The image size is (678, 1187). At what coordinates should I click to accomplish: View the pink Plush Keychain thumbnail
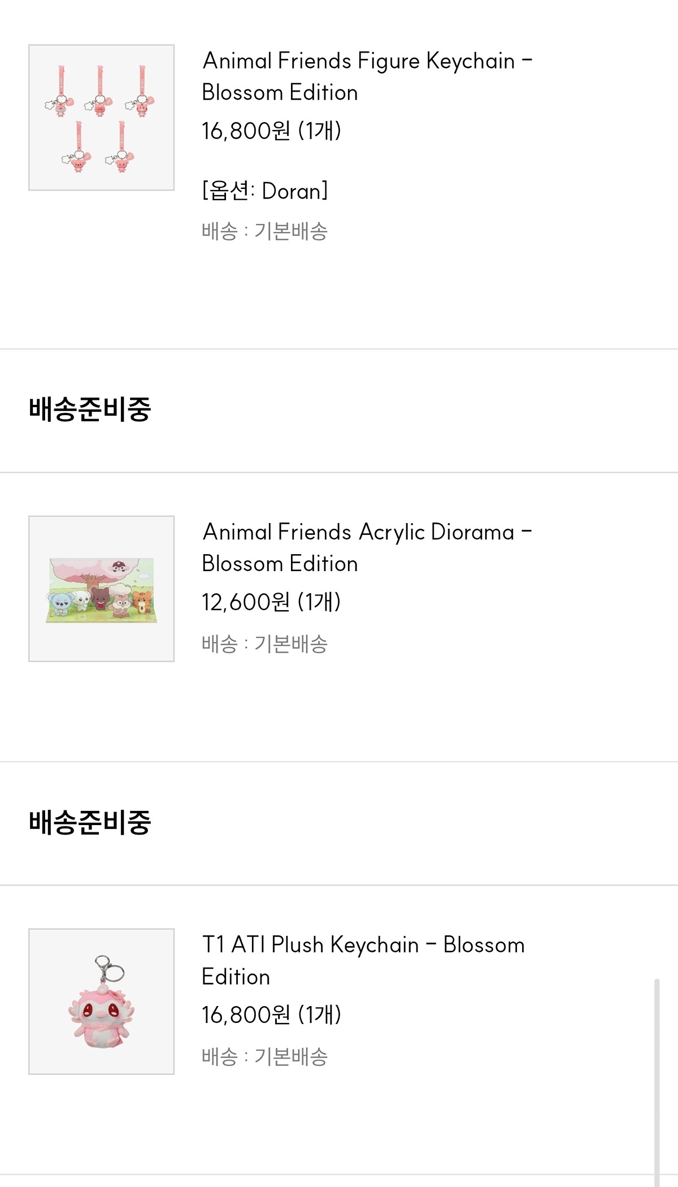pyautogui.click(x=101, y=1002)
